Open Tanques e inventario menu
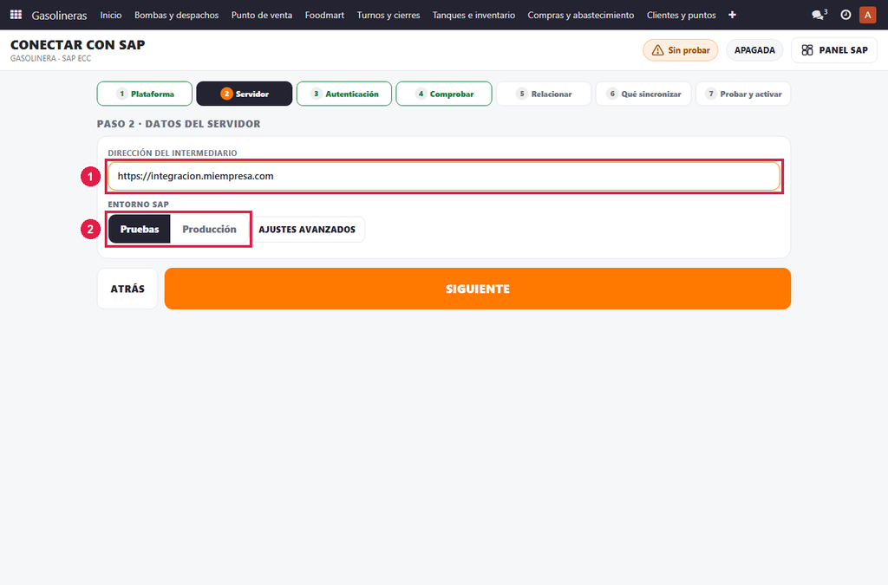The width and height of the screenshot is (888, 585). click(474, 15)
